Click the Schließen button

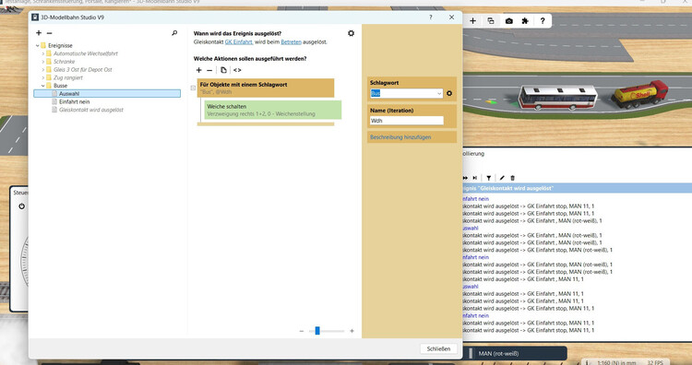[x=438, y=348]
